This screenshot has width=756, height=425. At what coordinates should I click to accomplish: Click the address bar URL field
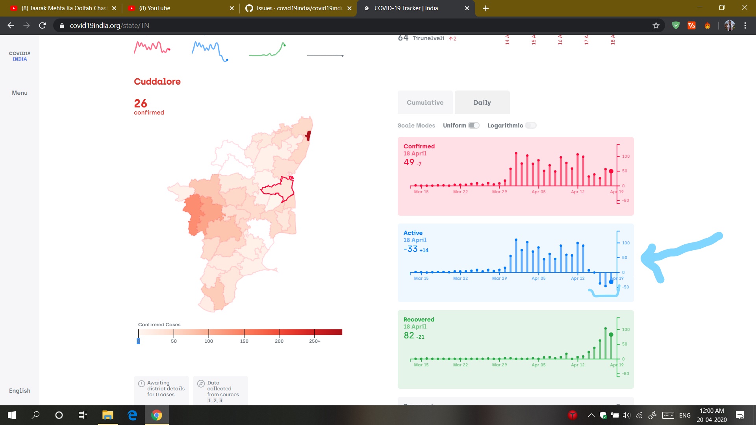tap(354, 26)
